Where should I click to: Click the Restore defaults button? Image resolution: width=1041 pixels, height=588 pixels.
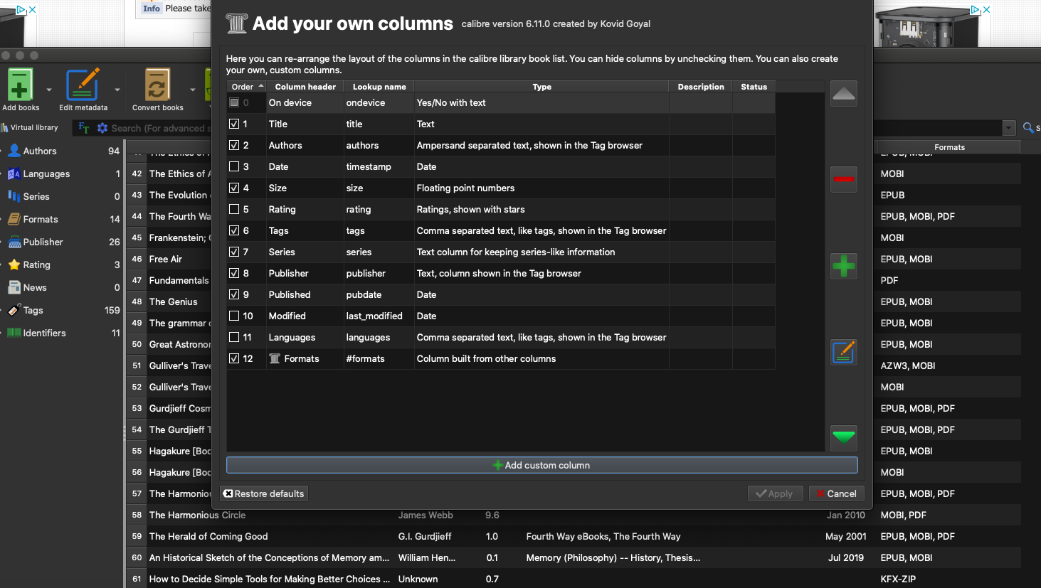point(264,493)
